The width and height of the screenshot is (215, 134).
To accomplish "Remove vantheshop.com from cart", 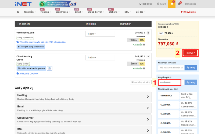I will pos(148,33).
